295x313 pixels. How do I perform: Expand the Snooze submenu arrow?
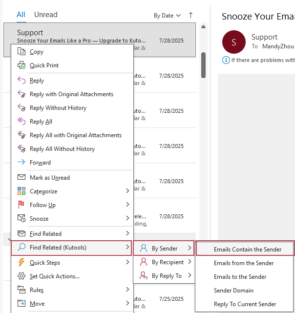(127, 218)
